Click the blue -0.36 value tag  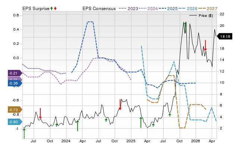[15, 83]
